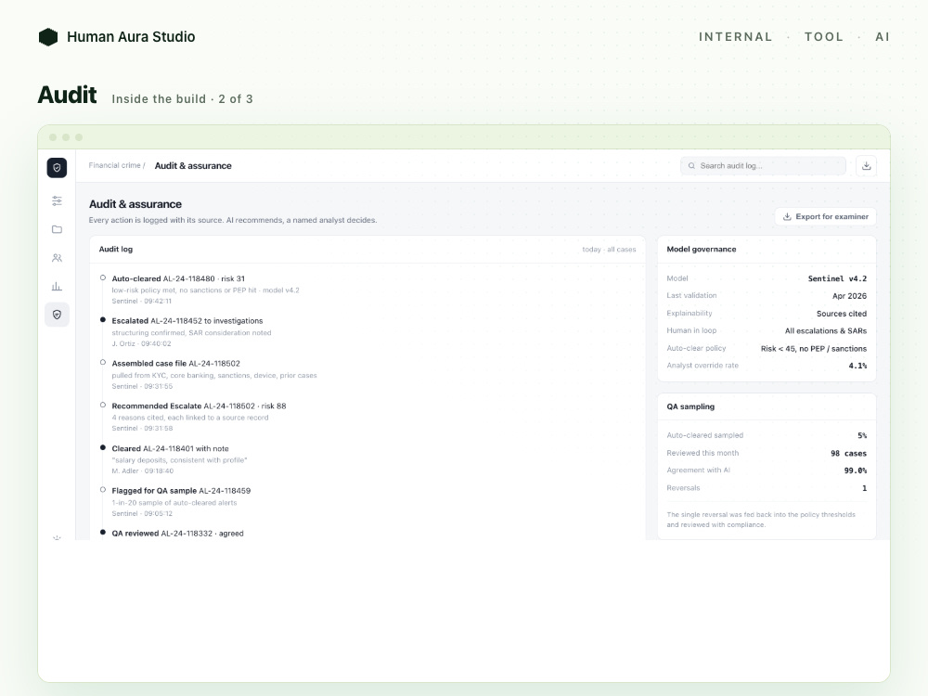
Task: Click the Human Aura Studio hexagon logo
Action: (x=48, y=37)
